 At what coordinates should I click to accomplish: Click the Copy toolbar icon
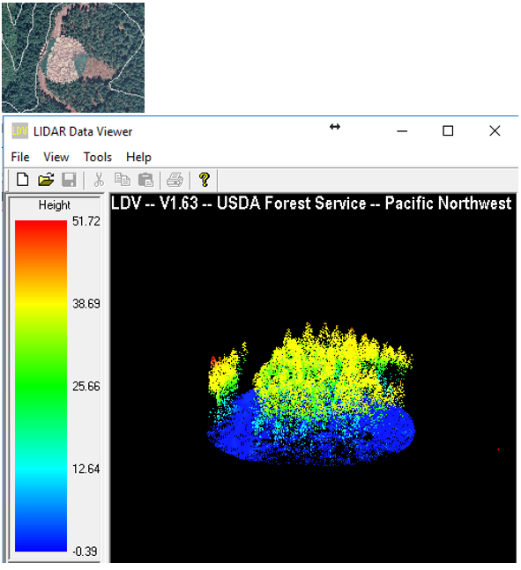[x=123, y=180]
